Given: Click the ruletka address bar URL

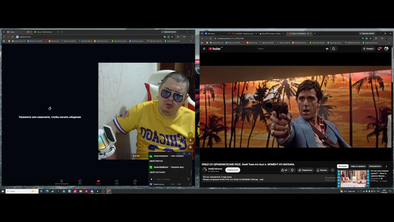Looking at the screenshot, I should point(25,37).
